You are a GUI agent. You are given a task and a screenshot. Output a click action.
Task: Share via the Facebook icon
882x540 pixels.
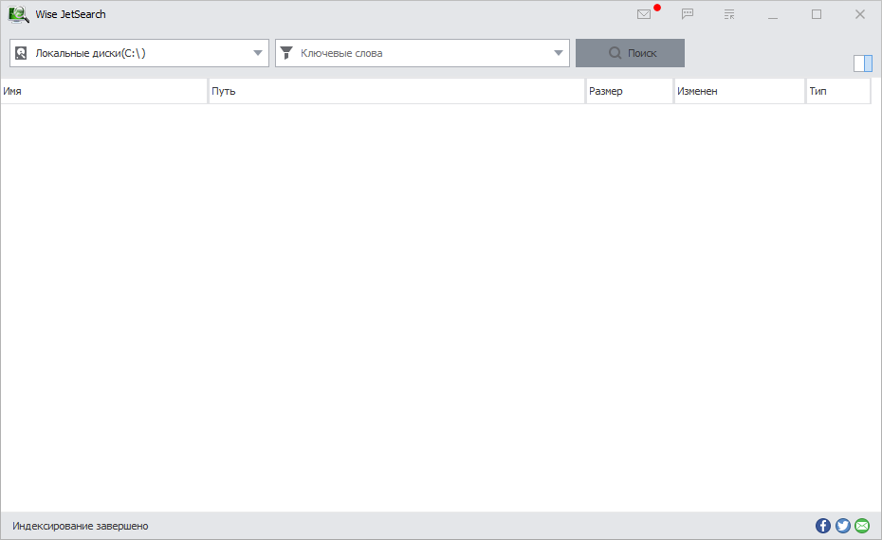pos(823,526)
